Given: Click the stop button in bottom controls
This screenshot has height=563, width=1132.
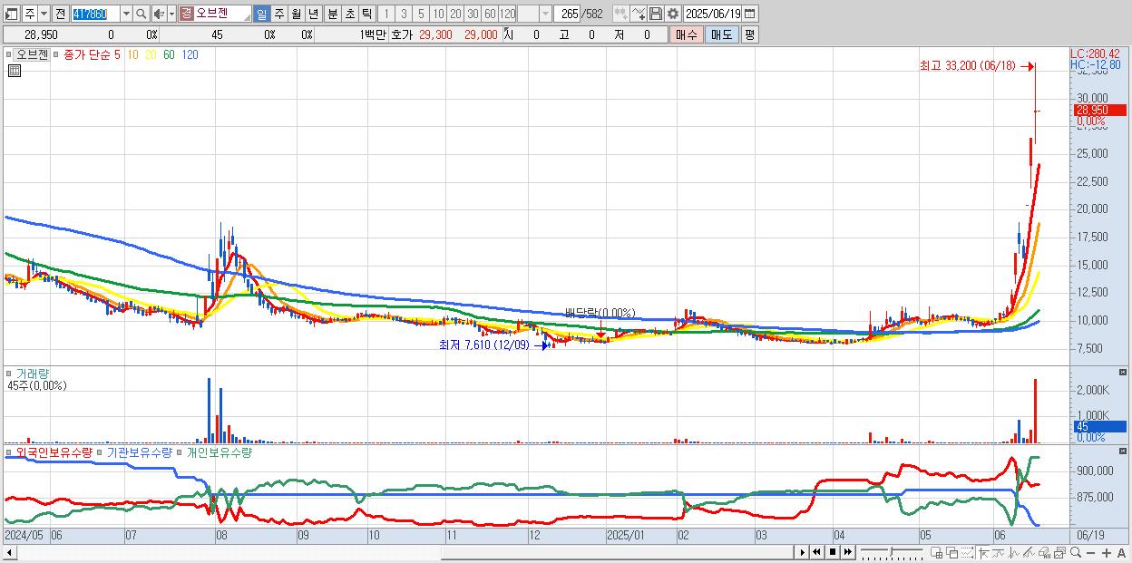Looking at the screenshot, I should point(833,552).
